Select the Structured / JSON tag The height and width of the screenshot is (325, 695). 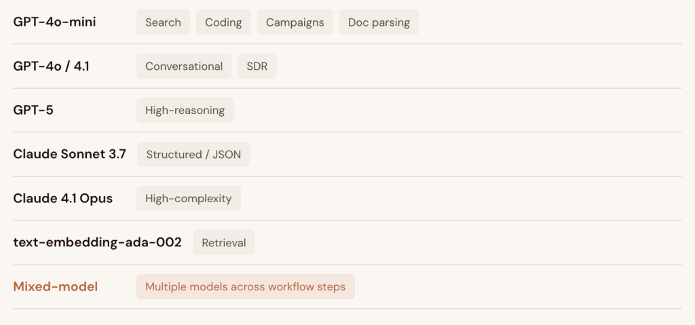click(193, 154)
